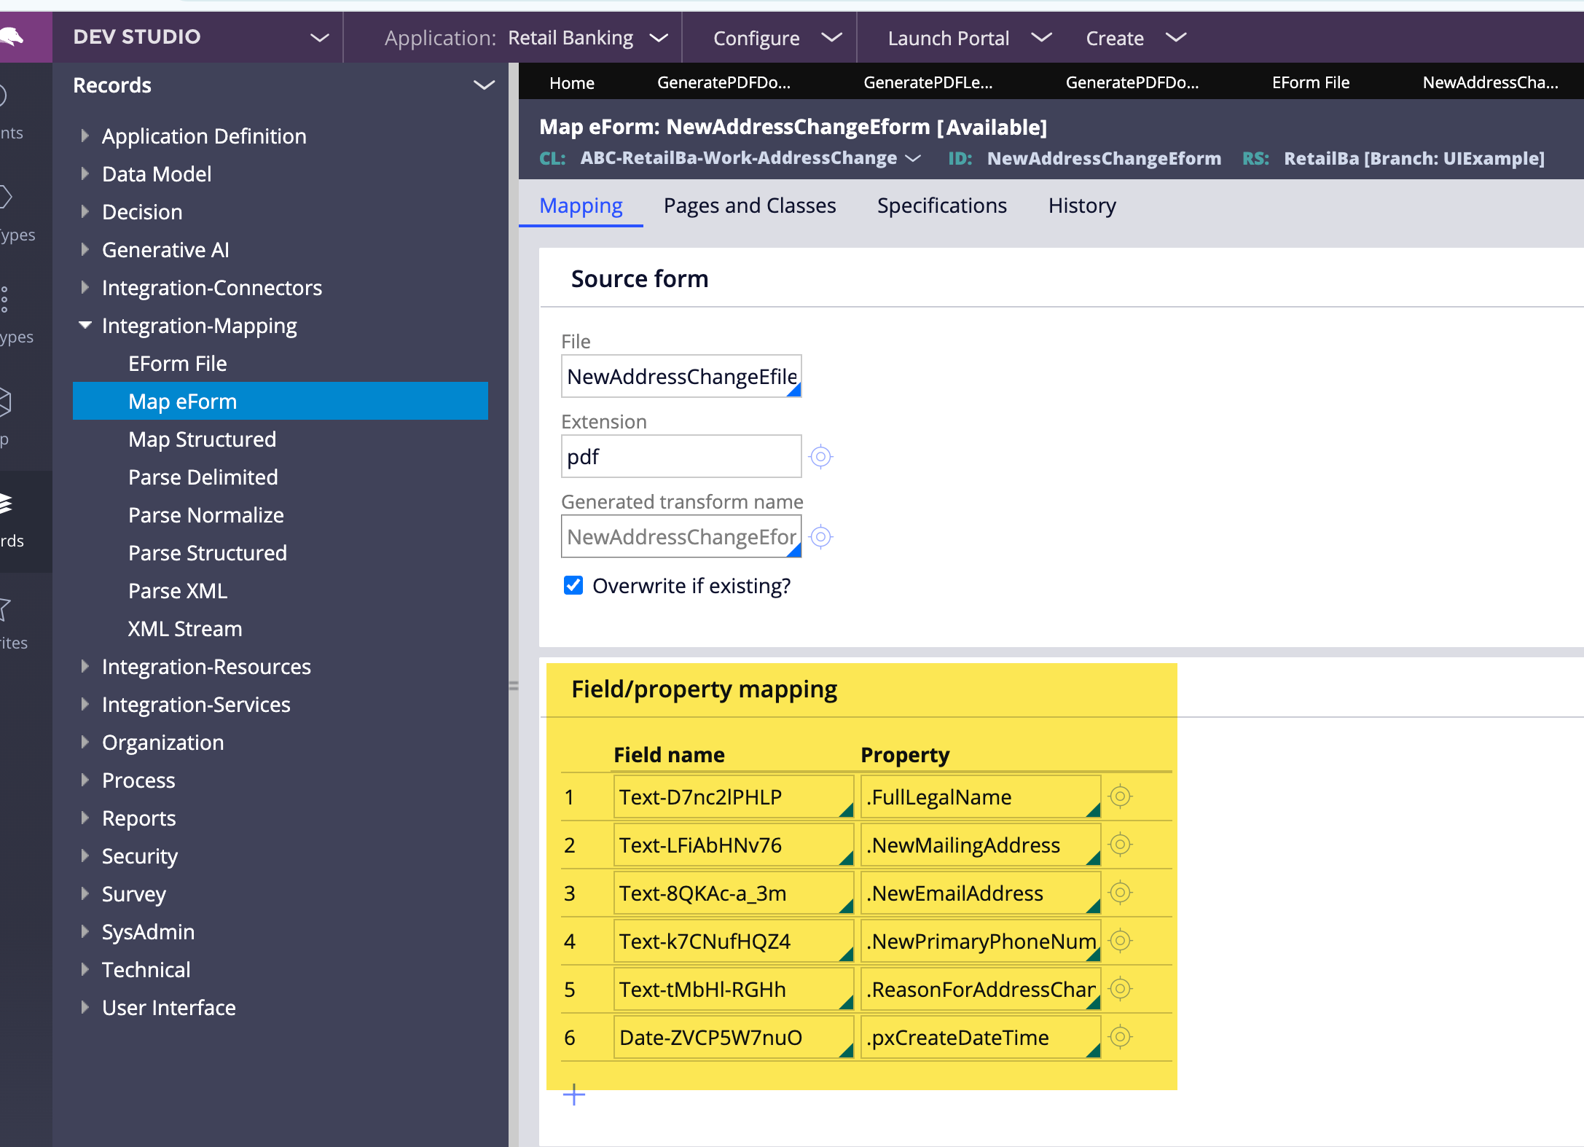Open the Configure menu

pos(777,37)
